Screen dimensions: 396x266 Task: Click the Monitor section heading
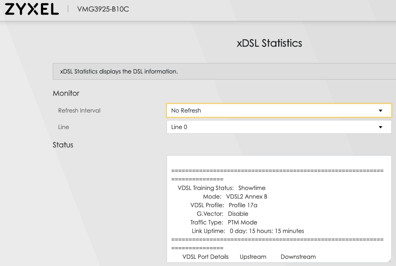point(66,93)
